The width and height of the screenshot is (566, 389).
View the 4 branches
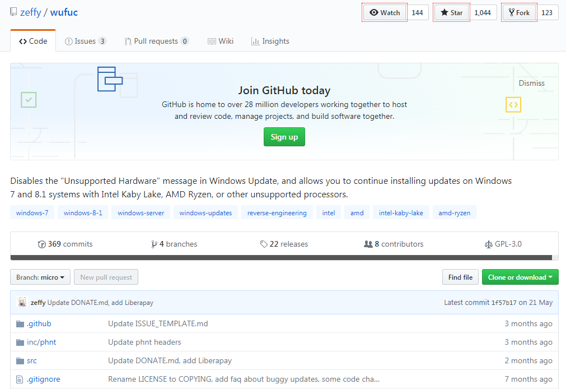[x=174, y=244]
